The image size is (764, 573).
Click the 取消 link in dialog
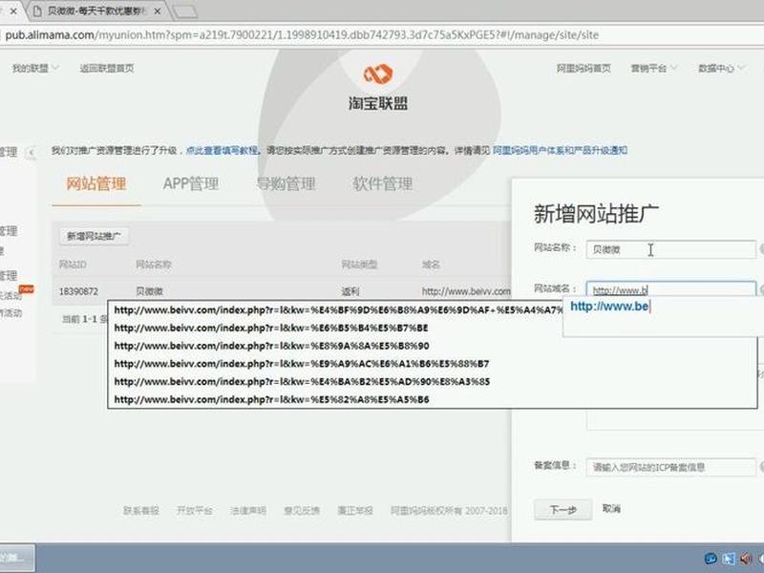click(611, 509)
